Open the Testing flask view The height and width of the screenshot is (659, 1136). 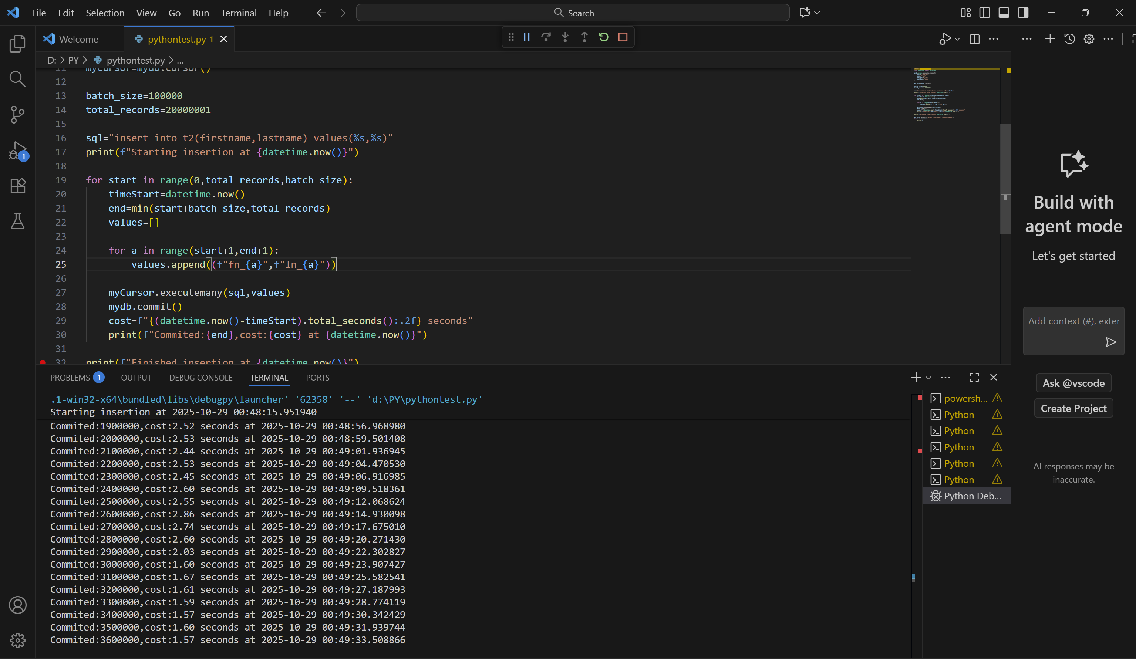18,221
